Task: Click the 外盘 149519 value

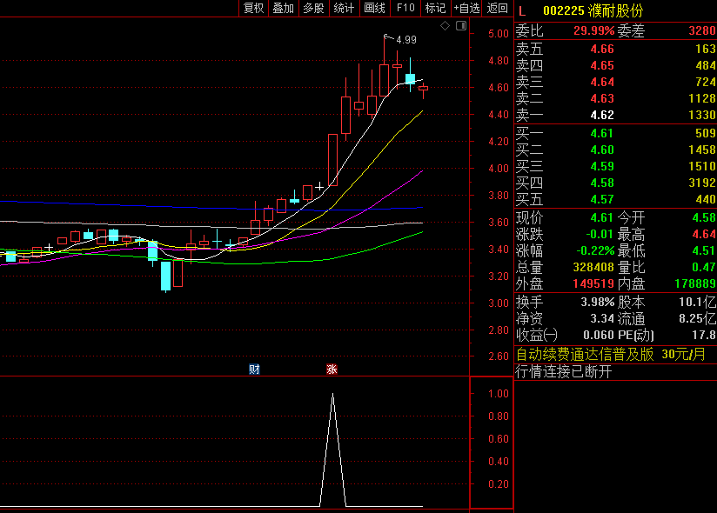Action: 593,283
